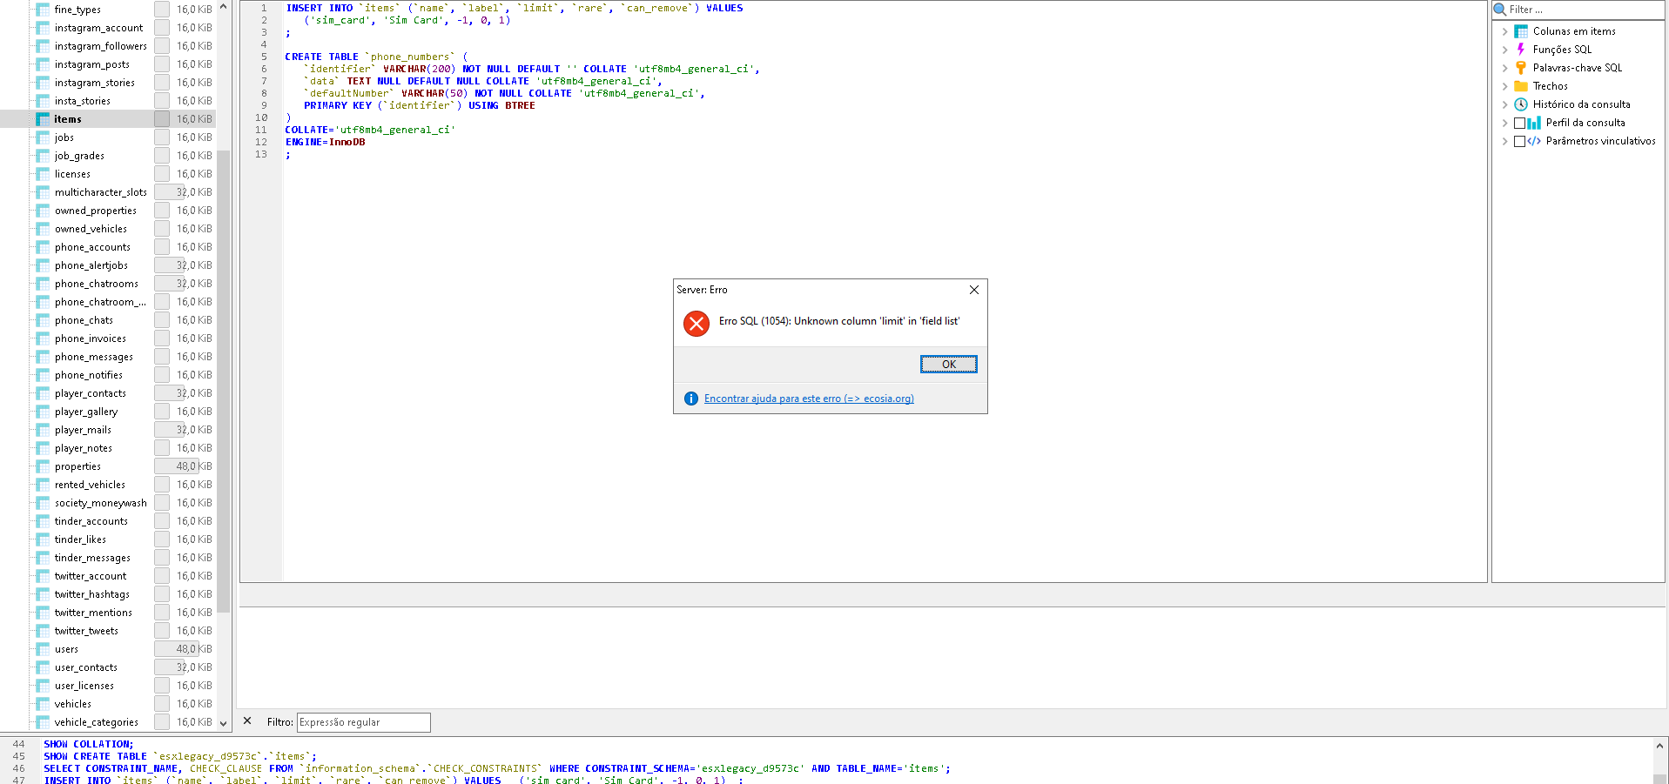
Task: Click the down arrow of the table list scrollbar
Action: (x=224, y=723)
